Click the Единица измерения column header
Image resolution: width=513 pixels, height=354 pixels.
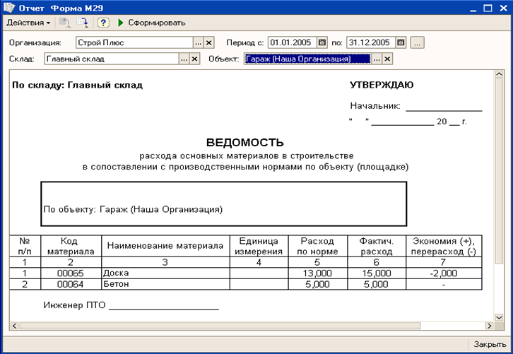point(259,246)
